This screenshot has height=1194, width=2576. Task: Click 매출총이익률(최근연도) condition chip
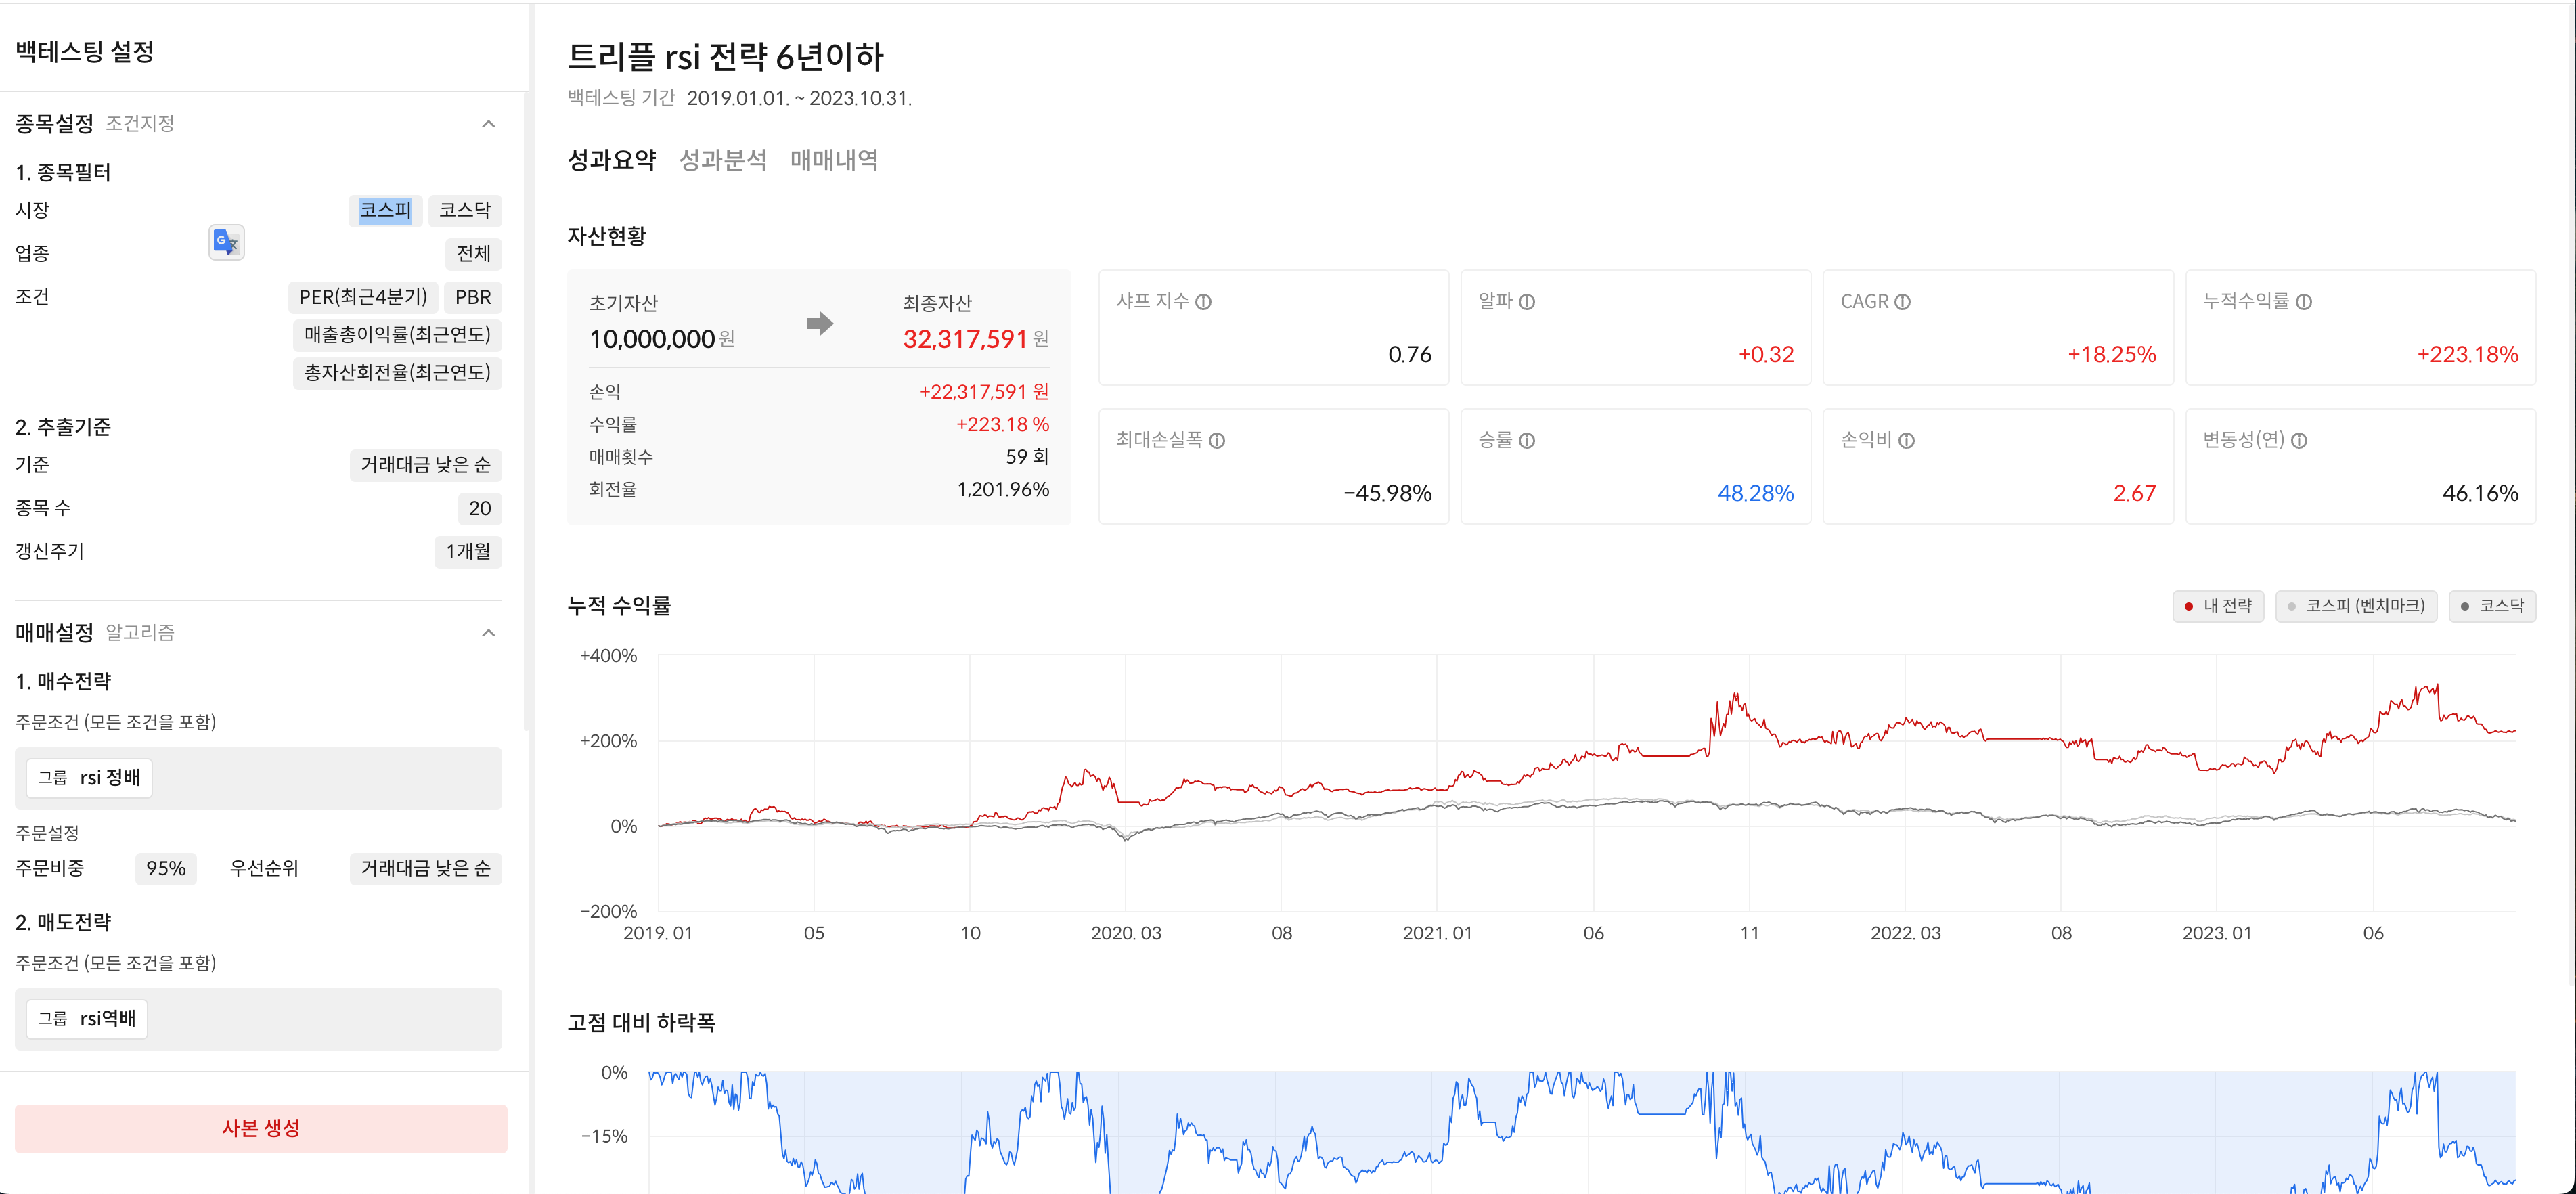click(x=397, y=335)
